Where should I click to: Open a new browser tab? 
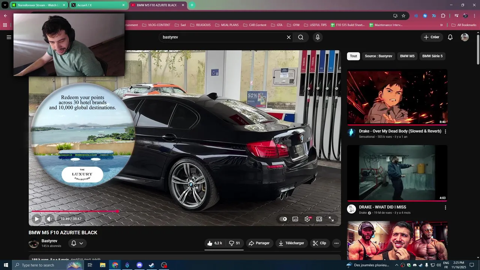click(x=192, y=5)
